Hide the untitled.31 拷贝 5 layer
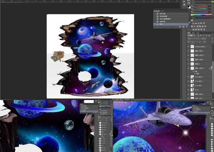 click(188, 46)
